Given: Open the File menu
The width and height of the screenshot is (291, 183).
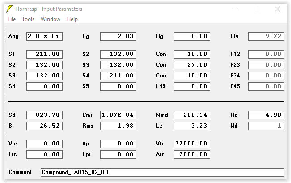Looking at the screenshot, I should point(12,19).
